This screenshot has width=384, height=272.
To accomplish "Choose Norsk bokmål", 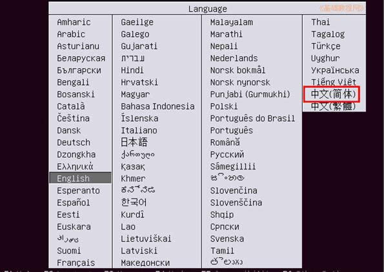I will [x=237, y=70].
